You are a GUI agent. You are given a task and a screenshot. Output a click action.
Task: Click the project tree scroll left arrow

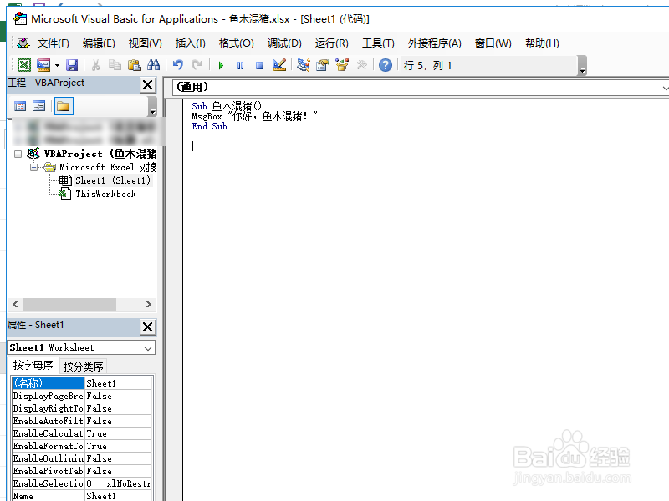pyautogui.click(x=15, y=304)
